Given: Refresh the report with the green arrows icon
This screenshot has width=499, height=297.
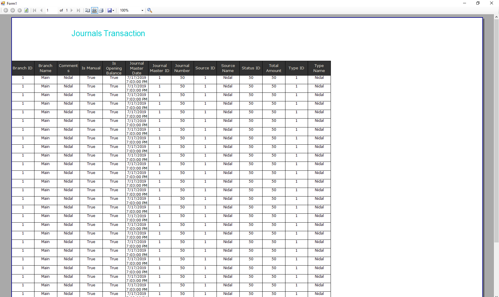Looking at the screenshot, I should click(26, 10).
